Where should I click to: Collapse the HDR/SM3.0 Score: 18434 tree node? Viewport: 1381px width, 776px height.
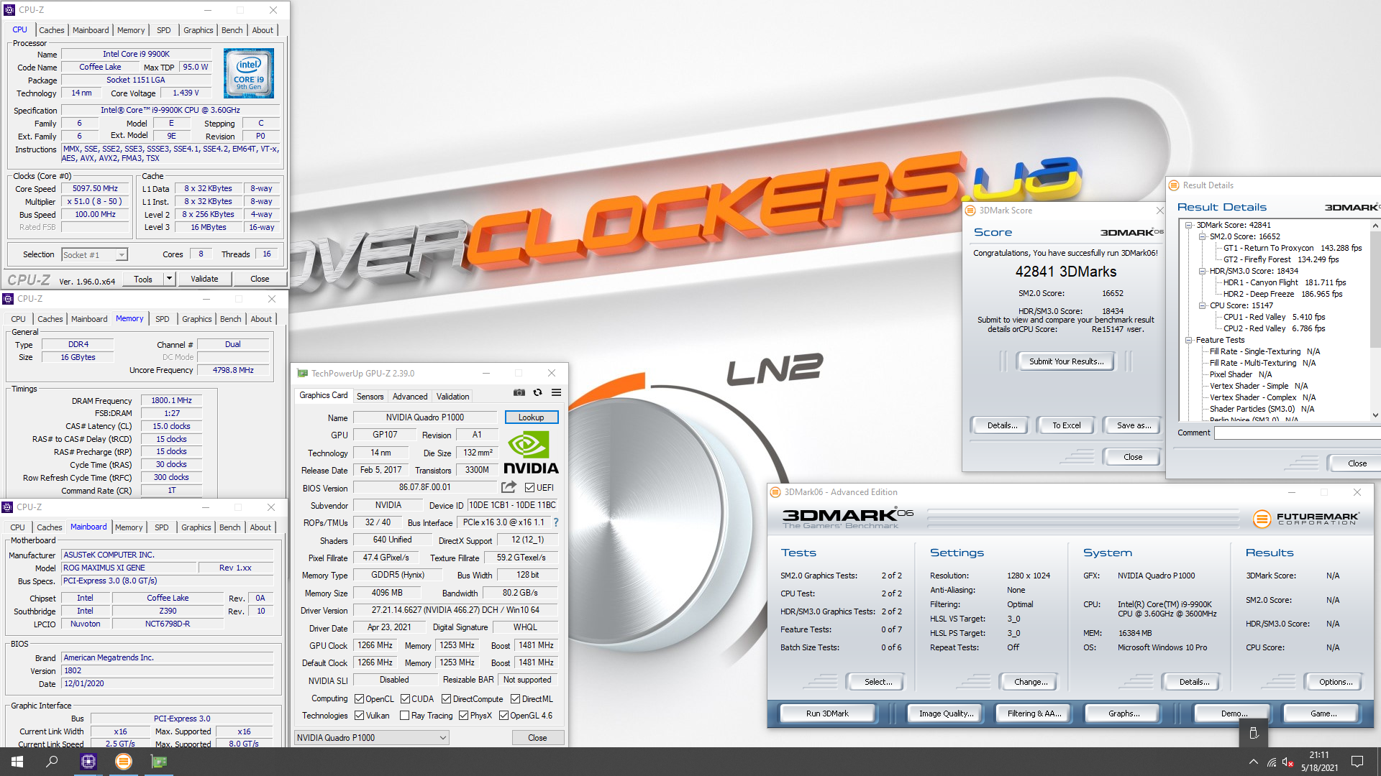point(1202,271)
